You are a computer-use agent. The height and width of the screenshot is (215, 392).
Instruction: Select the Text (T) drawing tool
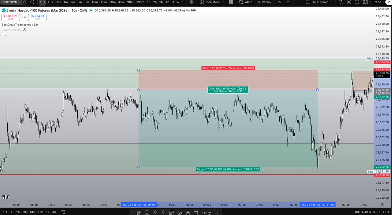tap(147, 212)
